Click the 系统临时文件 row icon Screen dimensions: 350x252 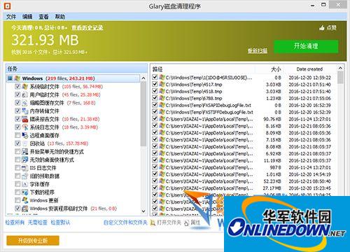click(x=24, y=87)
